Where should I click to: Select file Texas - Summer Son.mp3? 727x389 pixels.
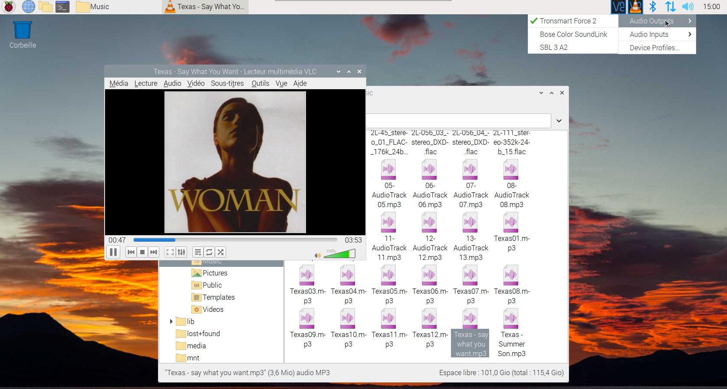511,333
